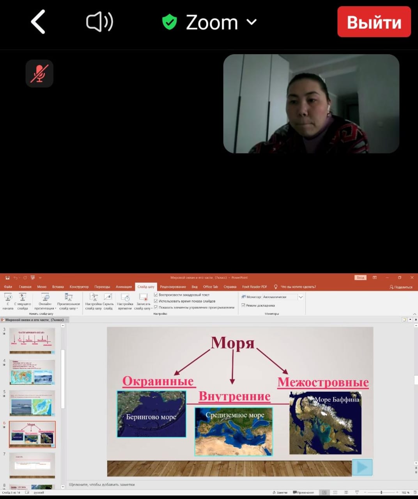Open Rehearse Timings (Настройка времени)
Image resolution: width=418 pixels, height=499 pixels.
(x=125, y=301)
